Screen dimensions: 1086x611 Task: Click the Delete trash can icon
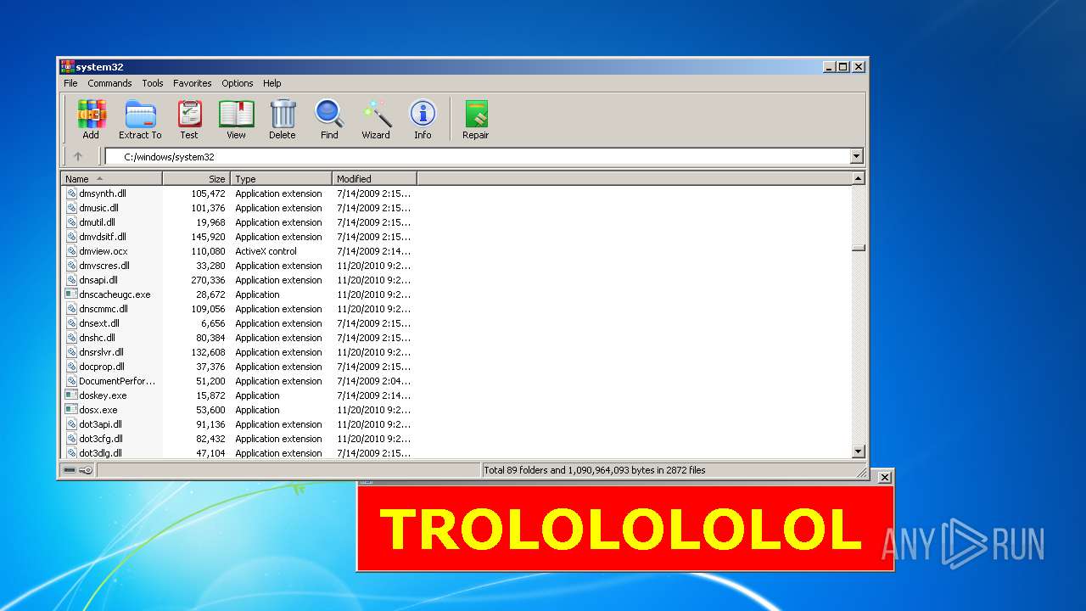click(x=283, y=114)
